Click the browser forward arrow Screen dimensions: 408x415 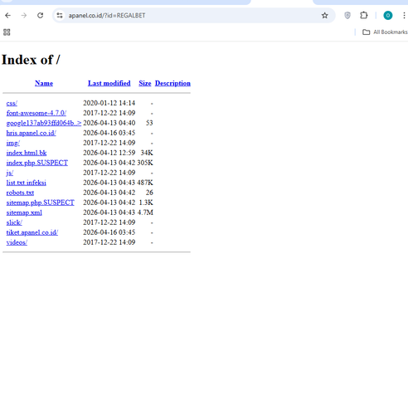[24, 16]
